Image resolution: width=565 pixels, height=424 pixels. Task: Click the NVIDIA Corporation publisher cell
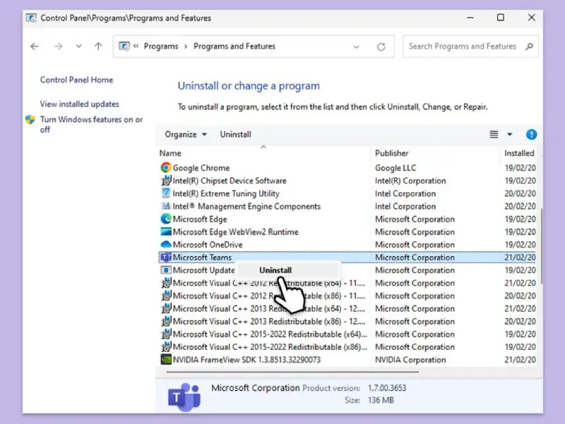click(x=410, y=360)
